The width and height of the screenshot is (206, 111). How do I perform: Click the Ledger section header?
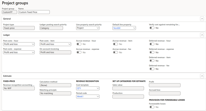7,35
